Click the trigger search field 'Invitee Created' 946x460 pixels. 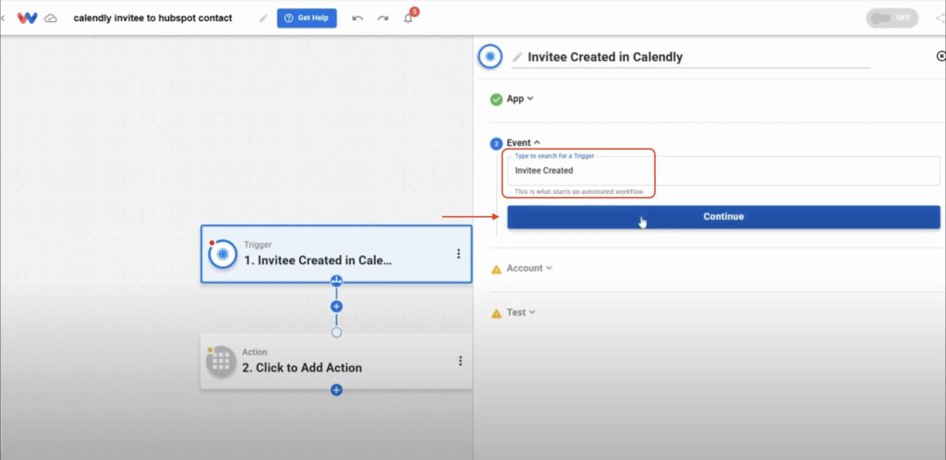[x=723, y=171]
